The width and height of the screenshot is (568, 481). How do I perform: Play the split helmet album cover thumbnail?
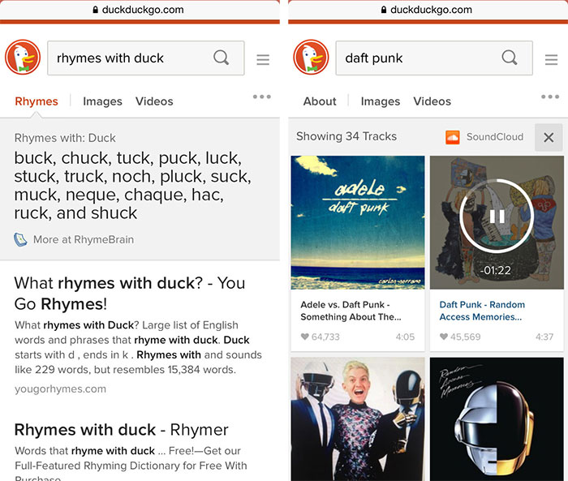497,419
